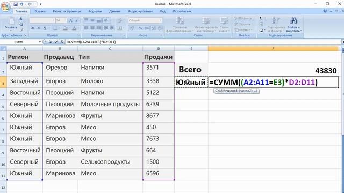The width and height of the screenshot is (344, 193).
Task: Open font name combo box
Action: [x=42, y=20]
